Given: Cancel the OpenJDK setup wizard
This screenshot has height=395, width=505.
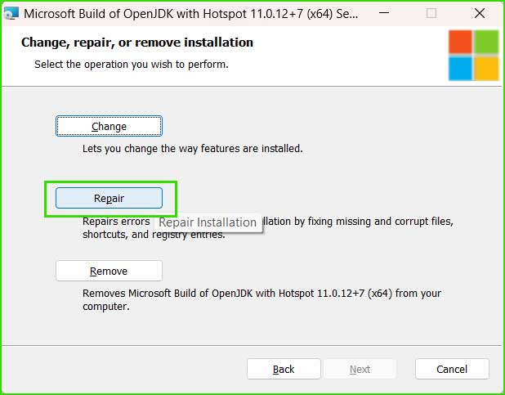Looking at the screenshot, I should point(452,369).
